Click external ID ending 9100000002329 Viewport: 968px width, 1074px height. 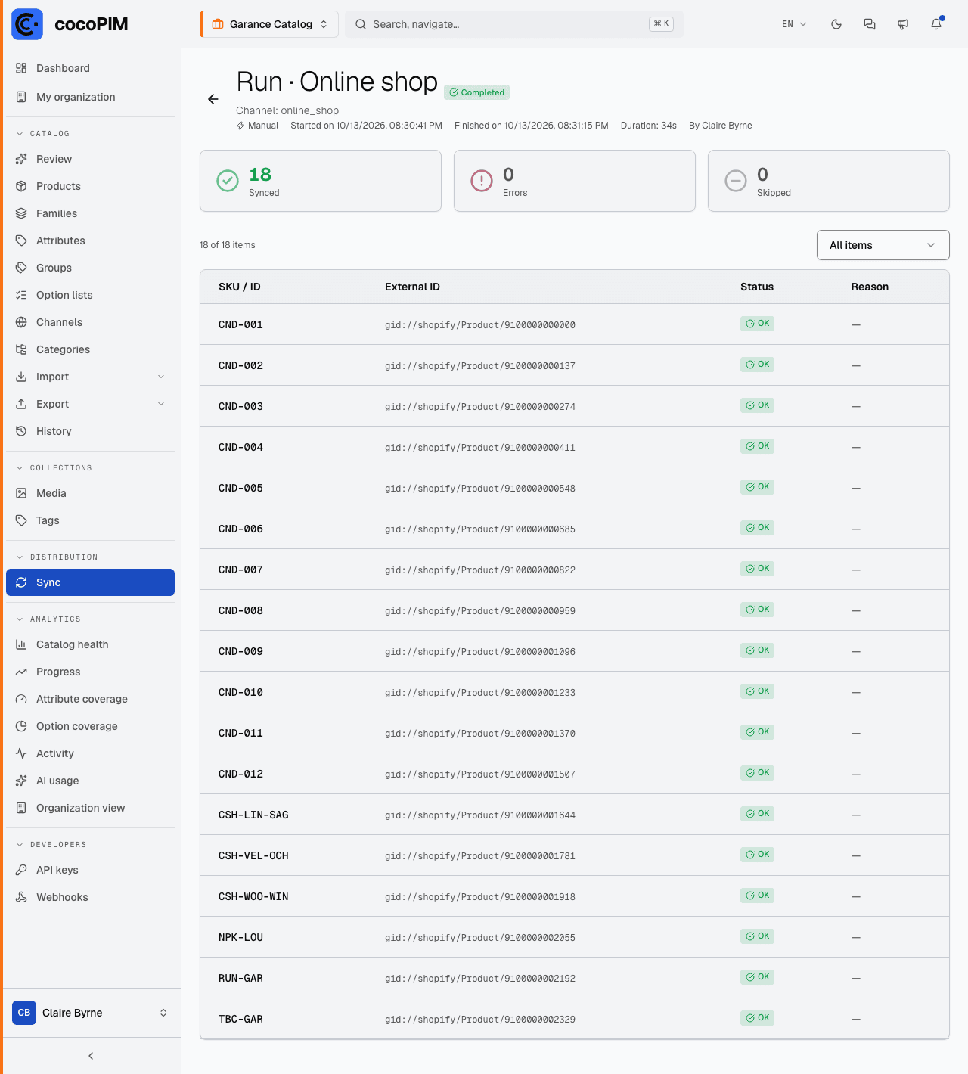pyautogui.click(x=480, y=1020)
